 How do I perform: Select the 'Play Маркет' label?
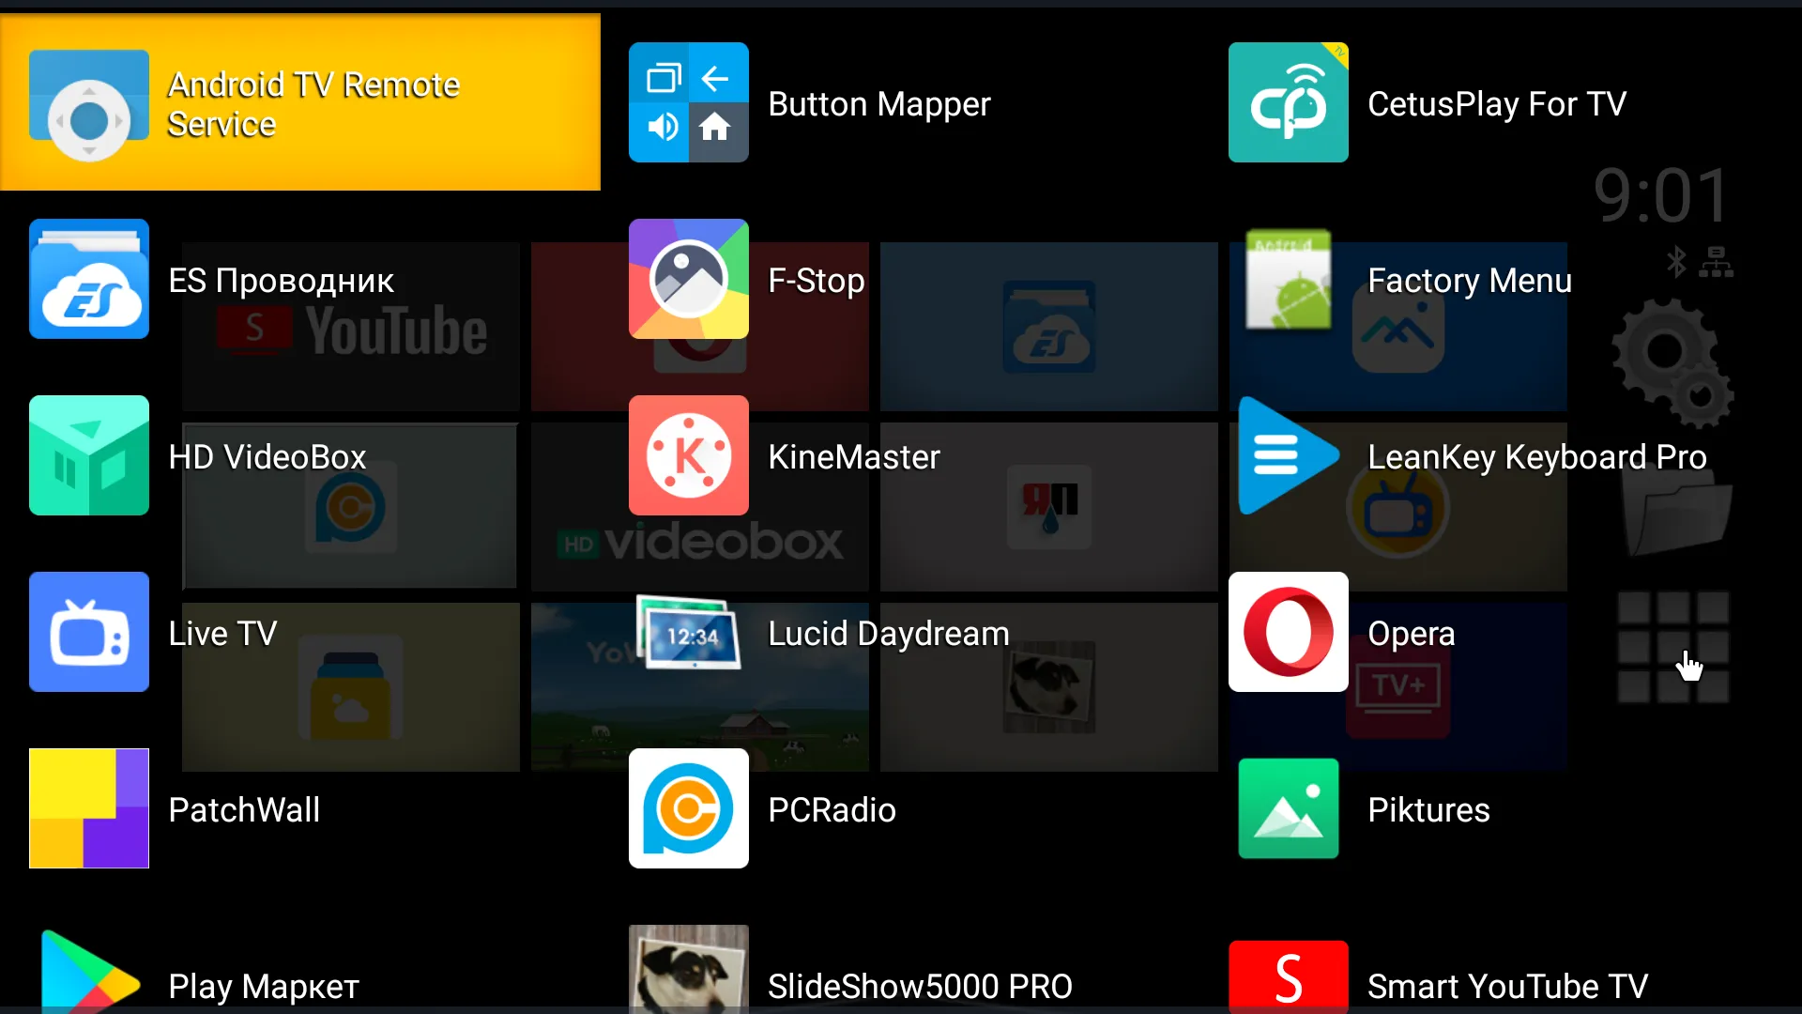[264, 987]
